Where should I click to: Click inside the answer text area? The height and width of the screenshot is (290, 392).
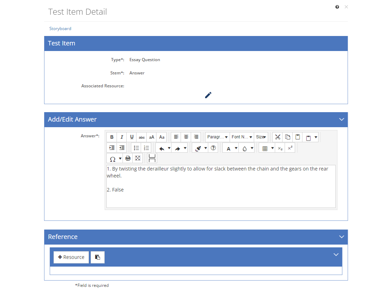pyautogui.click(x=221, y=186)
